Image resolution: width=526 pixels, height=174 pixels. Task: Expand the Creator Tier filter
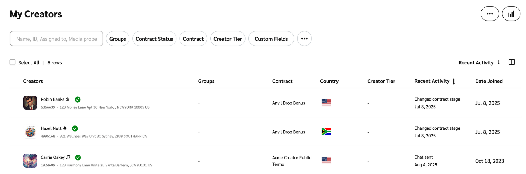[227, 39]
